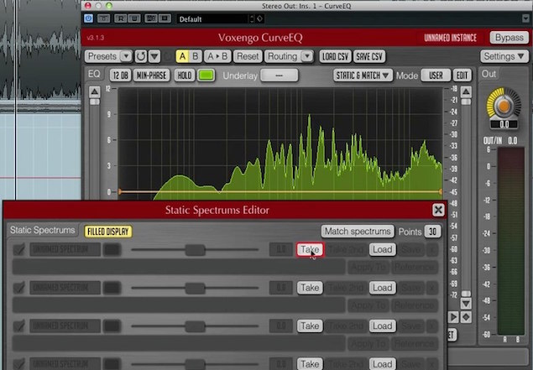Click the orange output gain knob
Image resolution: width=533 pixels, height=370 pixels.
coord(504,107)
